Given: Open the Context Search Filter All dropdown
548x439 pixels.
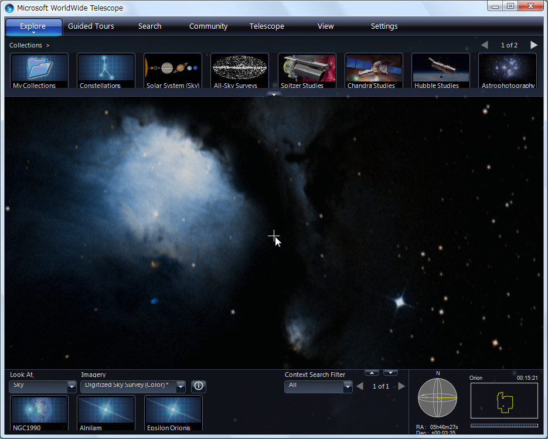Looking at the screenshot, I should click(x=318, y=387).
